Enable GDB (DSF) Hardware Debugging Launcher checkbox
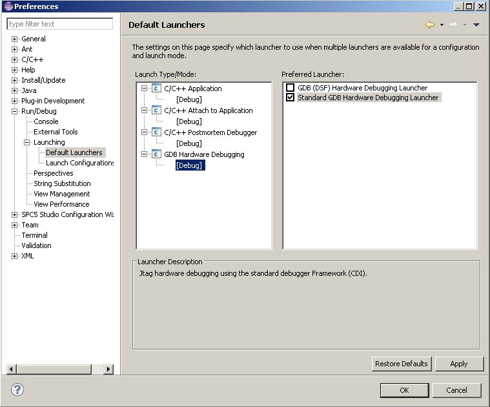Screen dimensions: 490x407 tap(290, 87)
